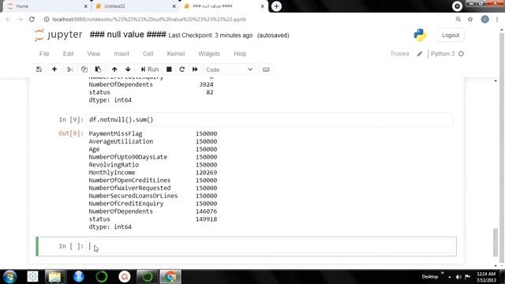Click the volume speaker tray icon
This screenshot has height=284, width=505.
(x=458, y=277)
